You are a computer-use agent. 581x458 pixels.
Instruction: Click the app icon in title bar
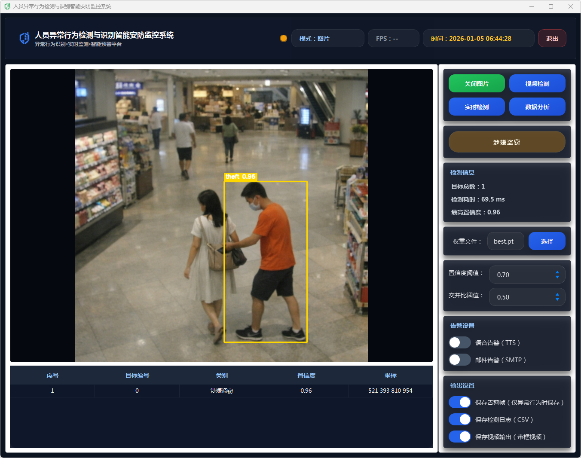(7, 6)
